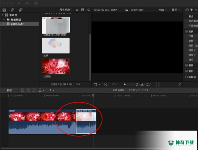The width and height of the screenshot is (198, 150).
Task: Toggle clip grouping appearance icon in browser
Action: click(x=77, y=10)
